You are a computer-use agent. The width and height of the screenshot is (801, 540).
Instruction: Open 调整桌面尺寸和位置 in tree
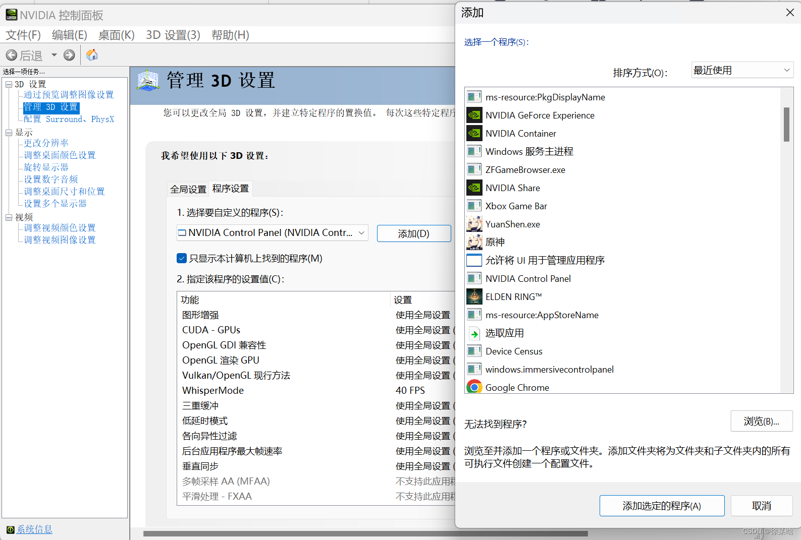tap(64, 192)
